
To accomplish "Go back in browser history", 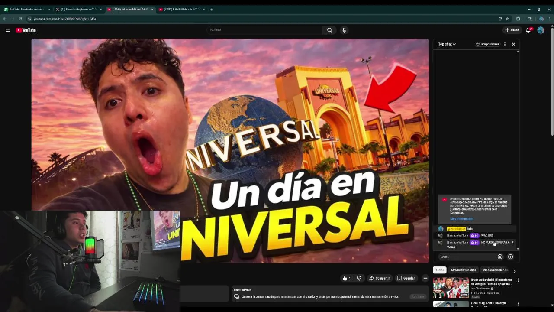I will (x=5, y=19).
